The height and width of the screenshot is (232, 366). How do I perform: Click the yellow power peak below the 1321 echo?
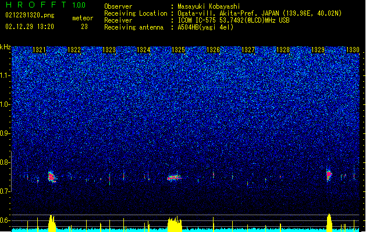(52, 223)
